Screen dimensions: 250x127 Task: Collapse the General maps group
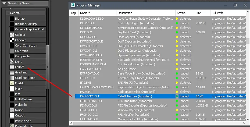(x=8, y=13)
